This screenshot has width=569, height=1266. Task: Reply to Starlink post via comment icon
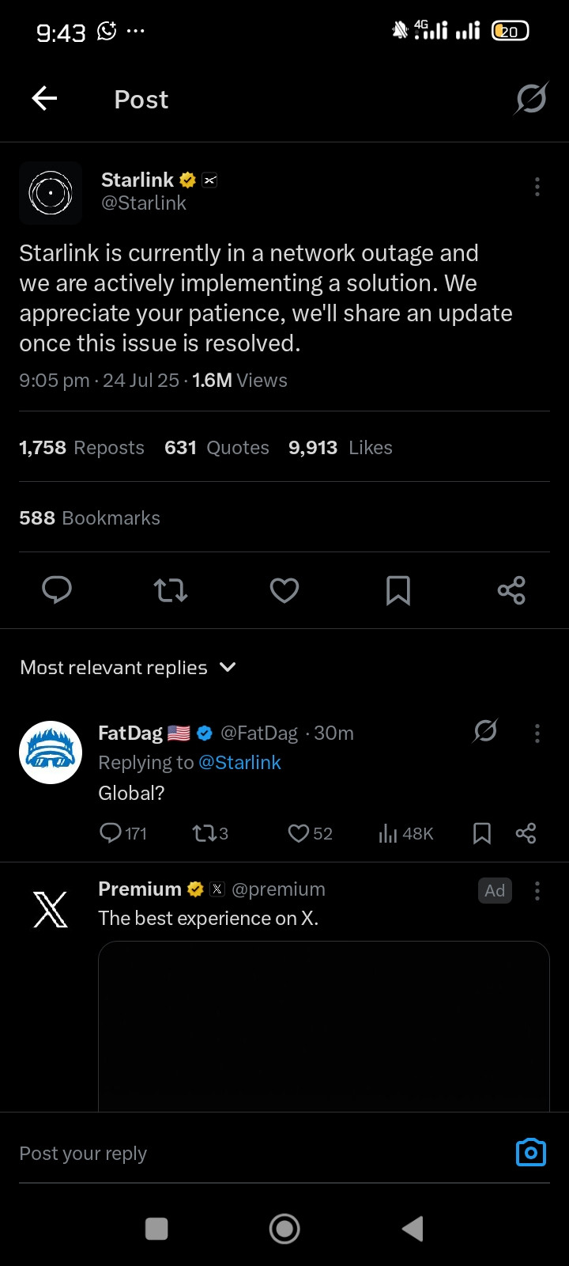(57, 590)
